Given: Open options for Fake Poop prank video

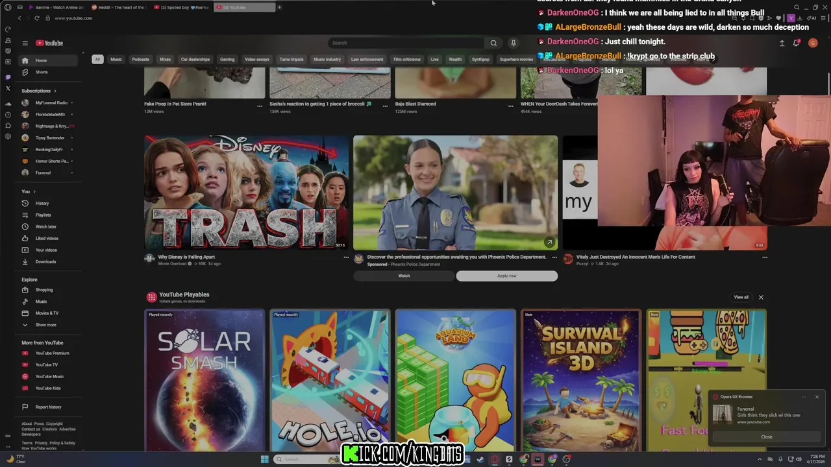Looking at the screenshot, I should 260,106.
